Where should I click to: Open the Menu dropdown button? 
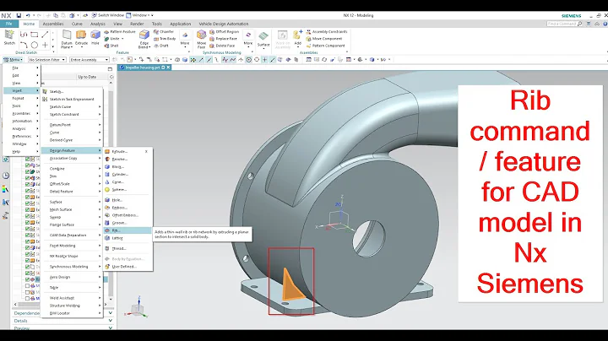[14, 60]
